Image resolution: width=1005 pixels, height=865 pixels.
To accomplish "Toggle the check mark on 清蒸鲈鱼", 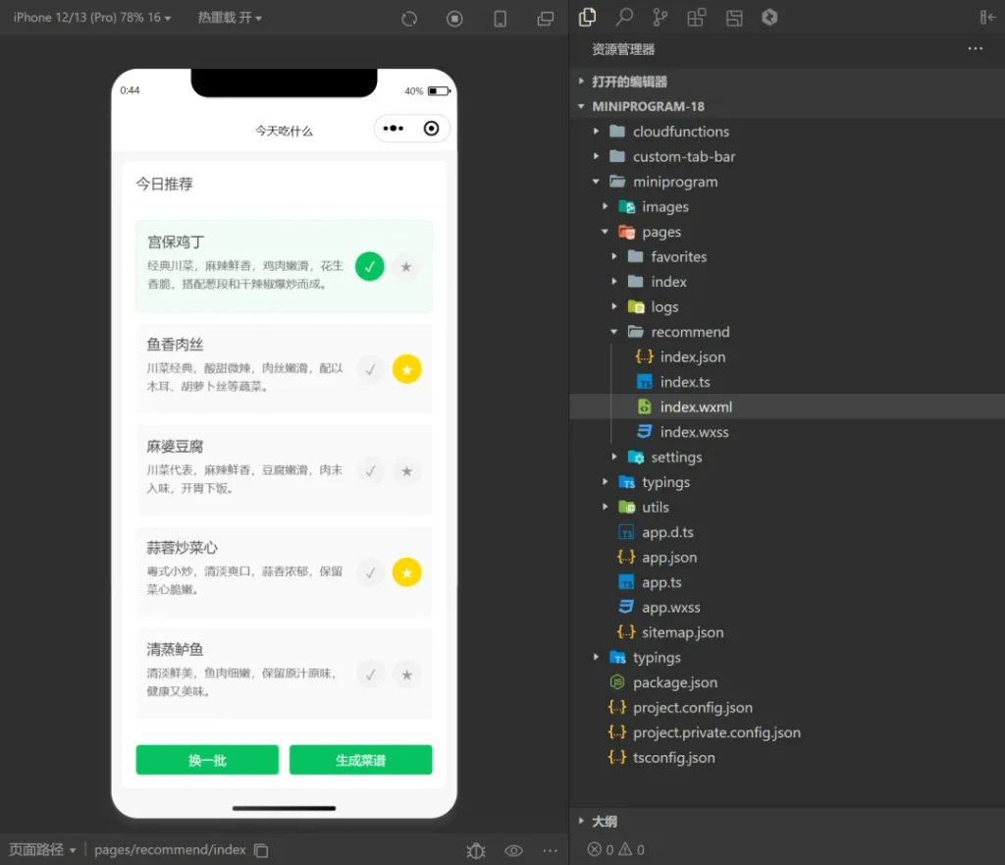I will [x=370, y=675].
